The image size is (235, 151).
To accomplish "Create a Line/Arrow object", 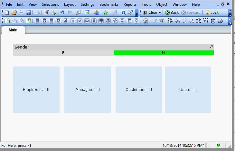I will tap(101, 21).
